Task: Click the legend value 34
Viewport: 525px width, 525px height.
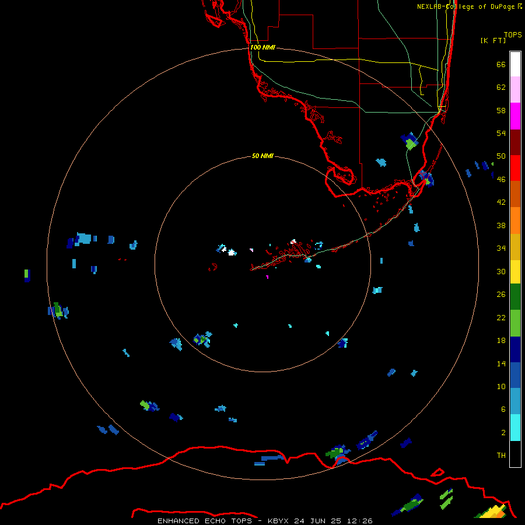Action: point(501,248)
